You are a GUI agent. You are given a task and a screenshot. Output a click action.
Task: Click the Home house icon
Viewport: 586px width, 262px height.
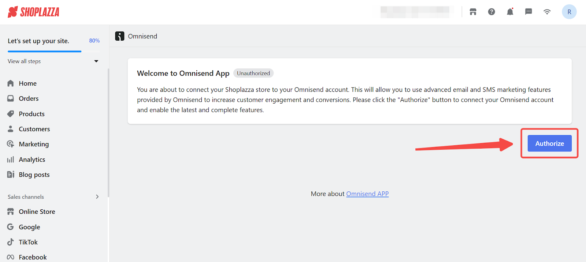(x=11, y=83)
